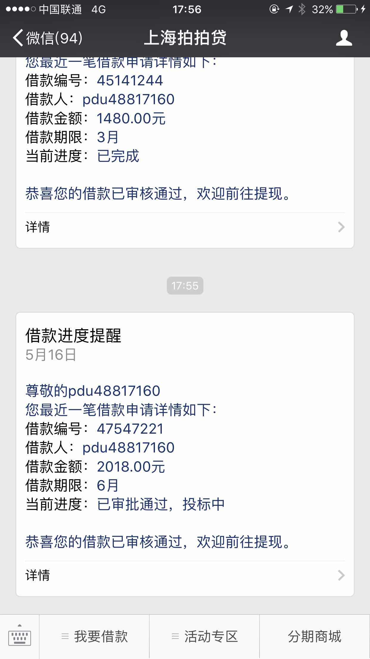
Task: Tap the location arrow status icon
Action: (x=289, y=9)
